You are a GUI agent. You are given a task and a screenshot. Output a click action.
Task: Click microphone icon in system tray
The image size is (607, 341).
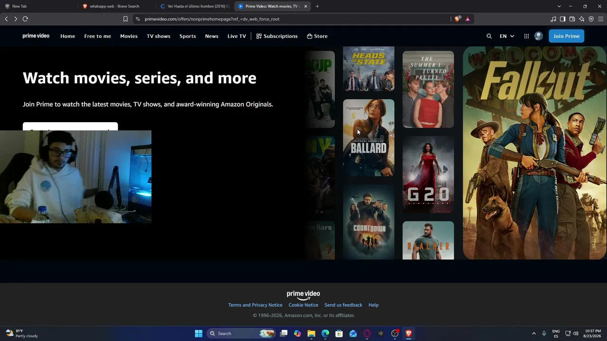(x=544, y=333)
